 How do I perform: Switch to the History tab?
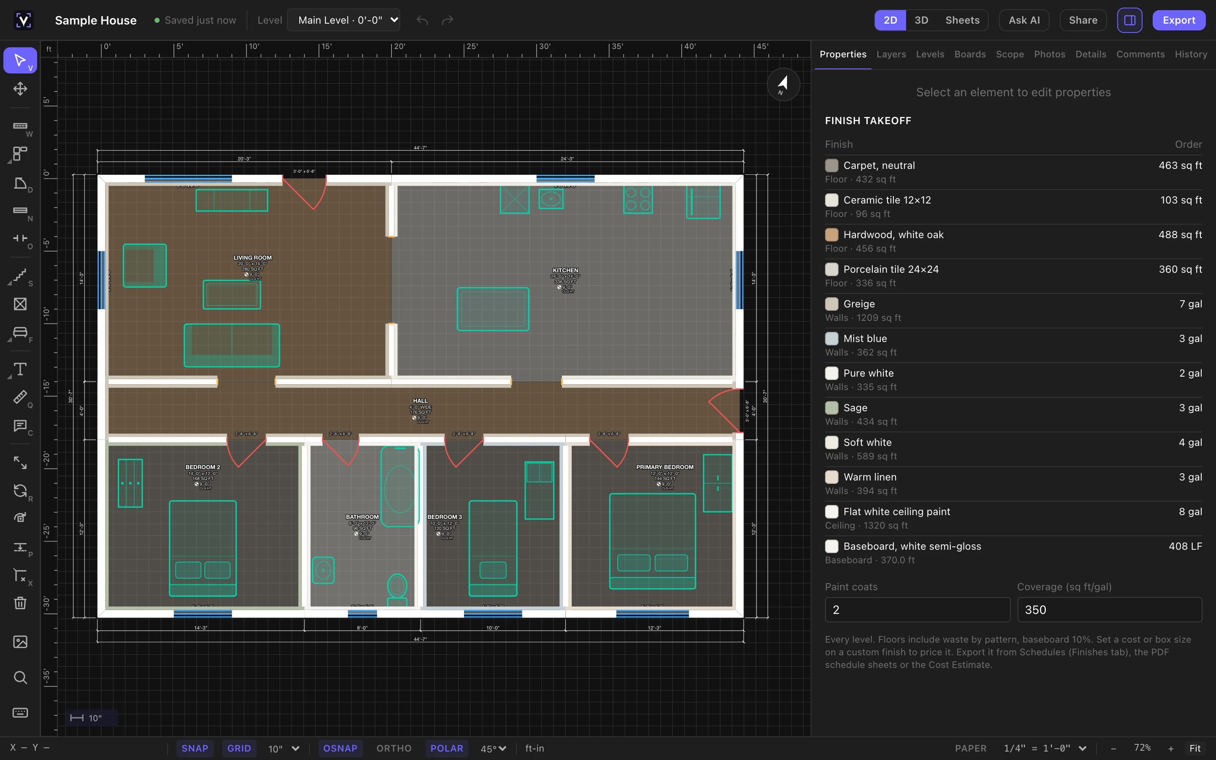click(x=1191, y=54)
